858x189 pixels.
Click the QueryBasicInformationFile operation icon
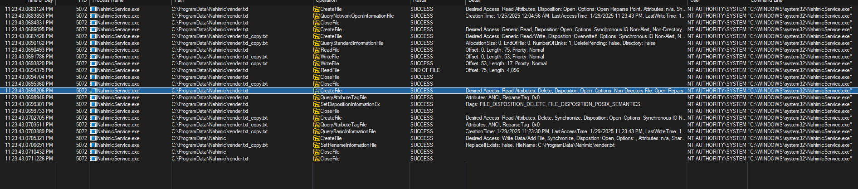317,131
